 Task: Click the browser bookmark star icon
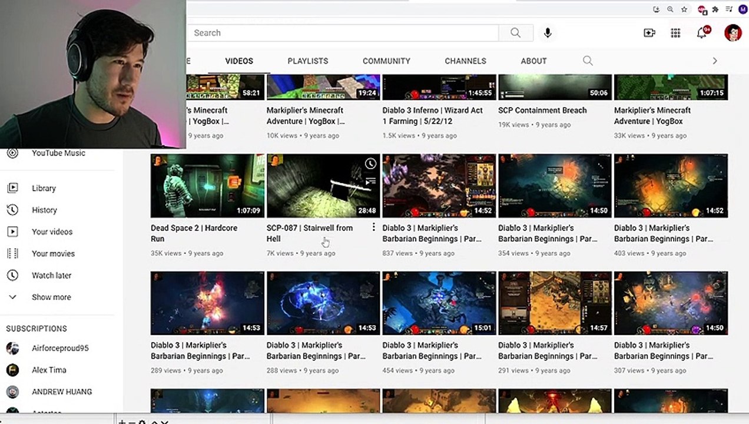[x=684, y=9]
